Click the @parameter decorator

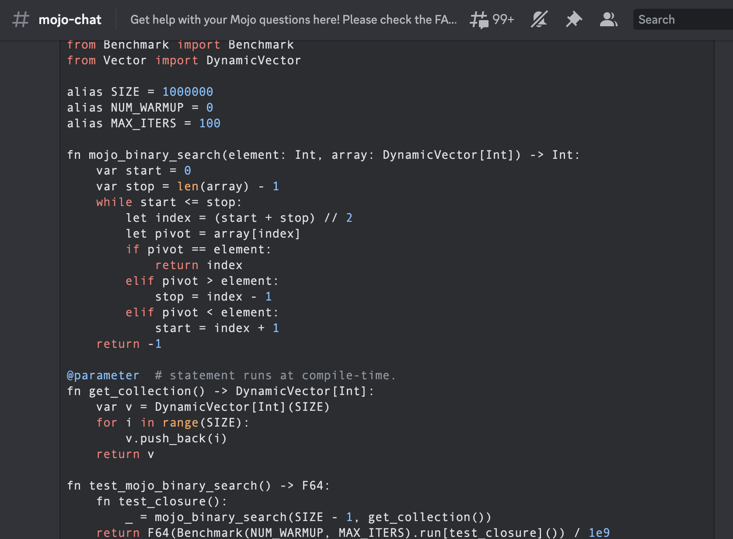[x=103, y=375]
